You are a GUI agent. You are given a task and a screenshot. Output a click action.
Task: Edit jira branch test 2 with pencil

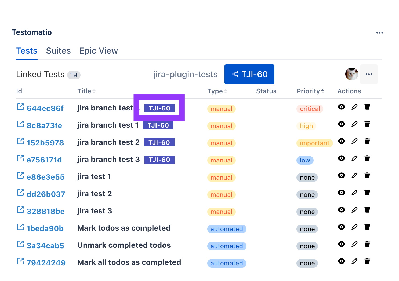click(x=354, y=141)
